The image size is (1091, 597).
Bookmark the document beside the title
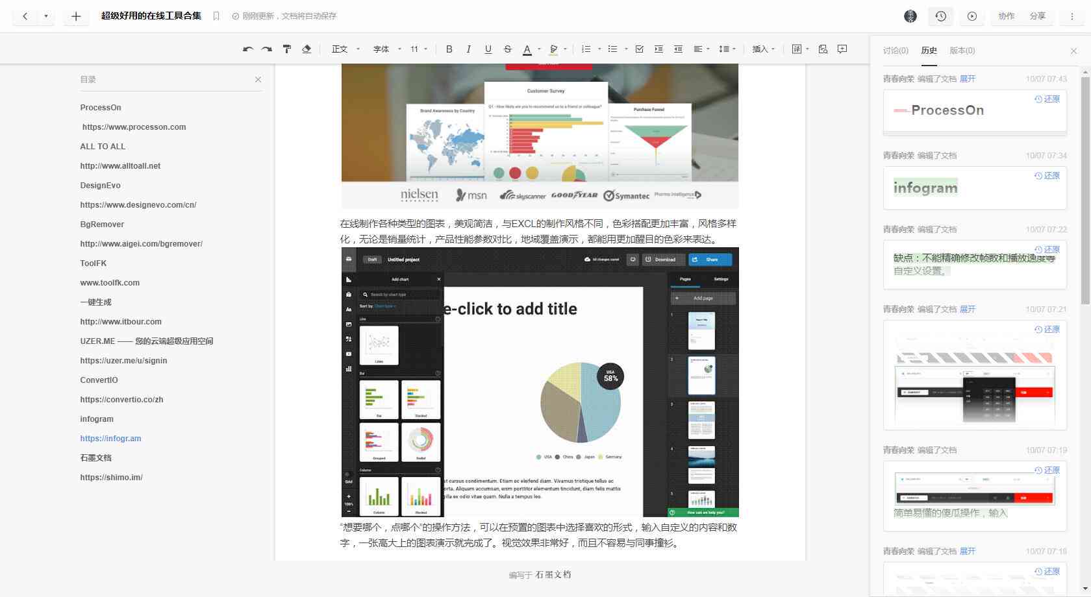click(x=216, y=16)
